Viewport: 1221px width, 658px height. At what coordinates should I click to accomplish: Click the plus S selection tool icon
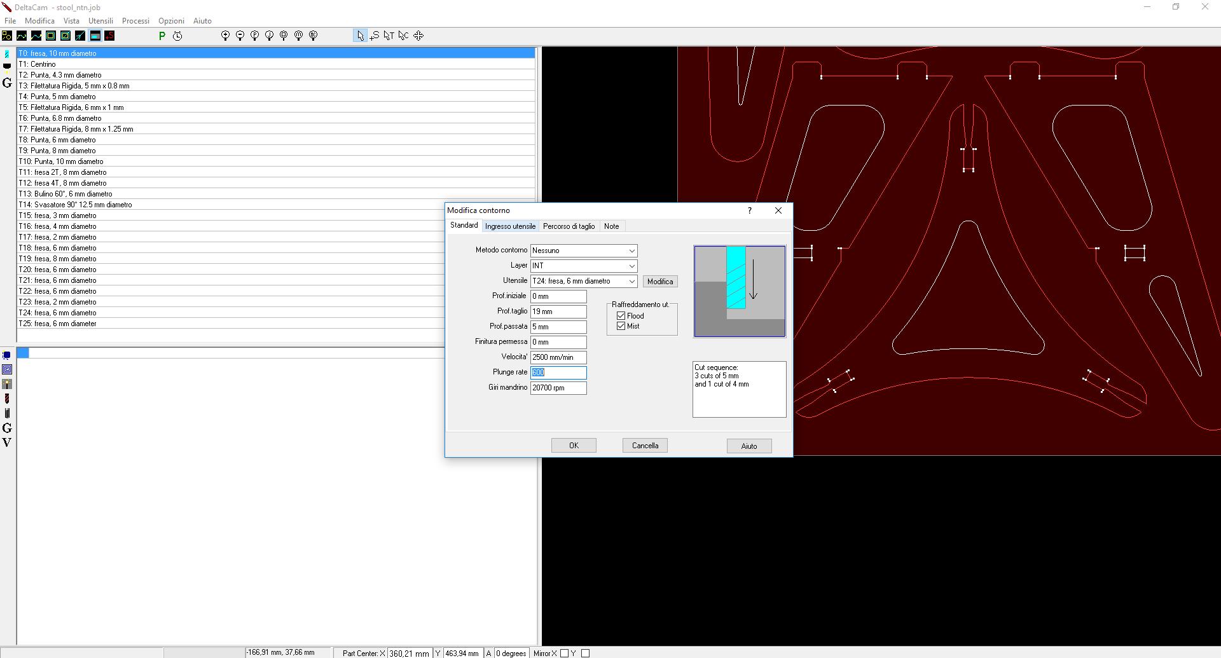click(x=375, y=36)
